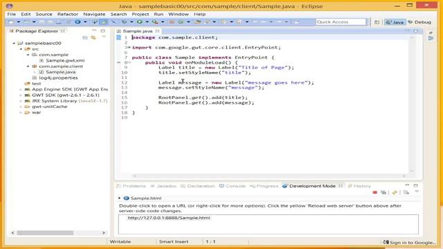The height and width of the screenshot is (249, 443).
Task: Open the Navigate menu
Action: point(94,14)
